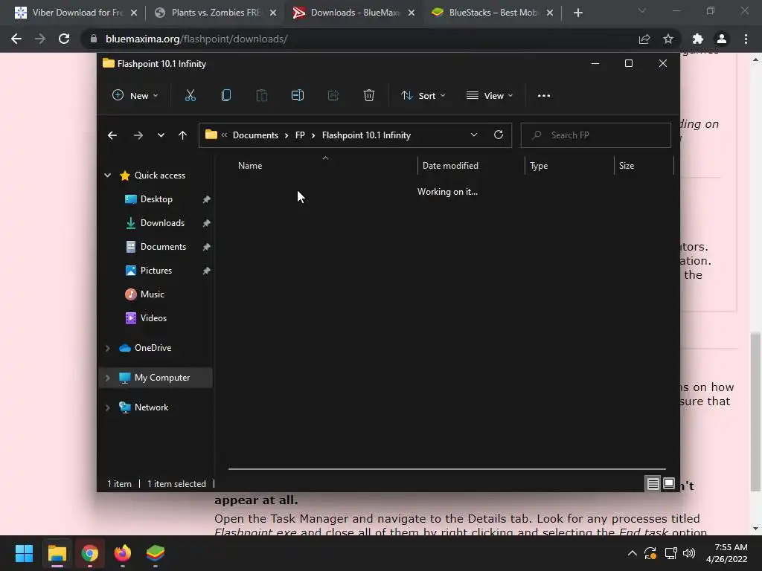Click Documents in the breadcrumb path

pos(256,135)
